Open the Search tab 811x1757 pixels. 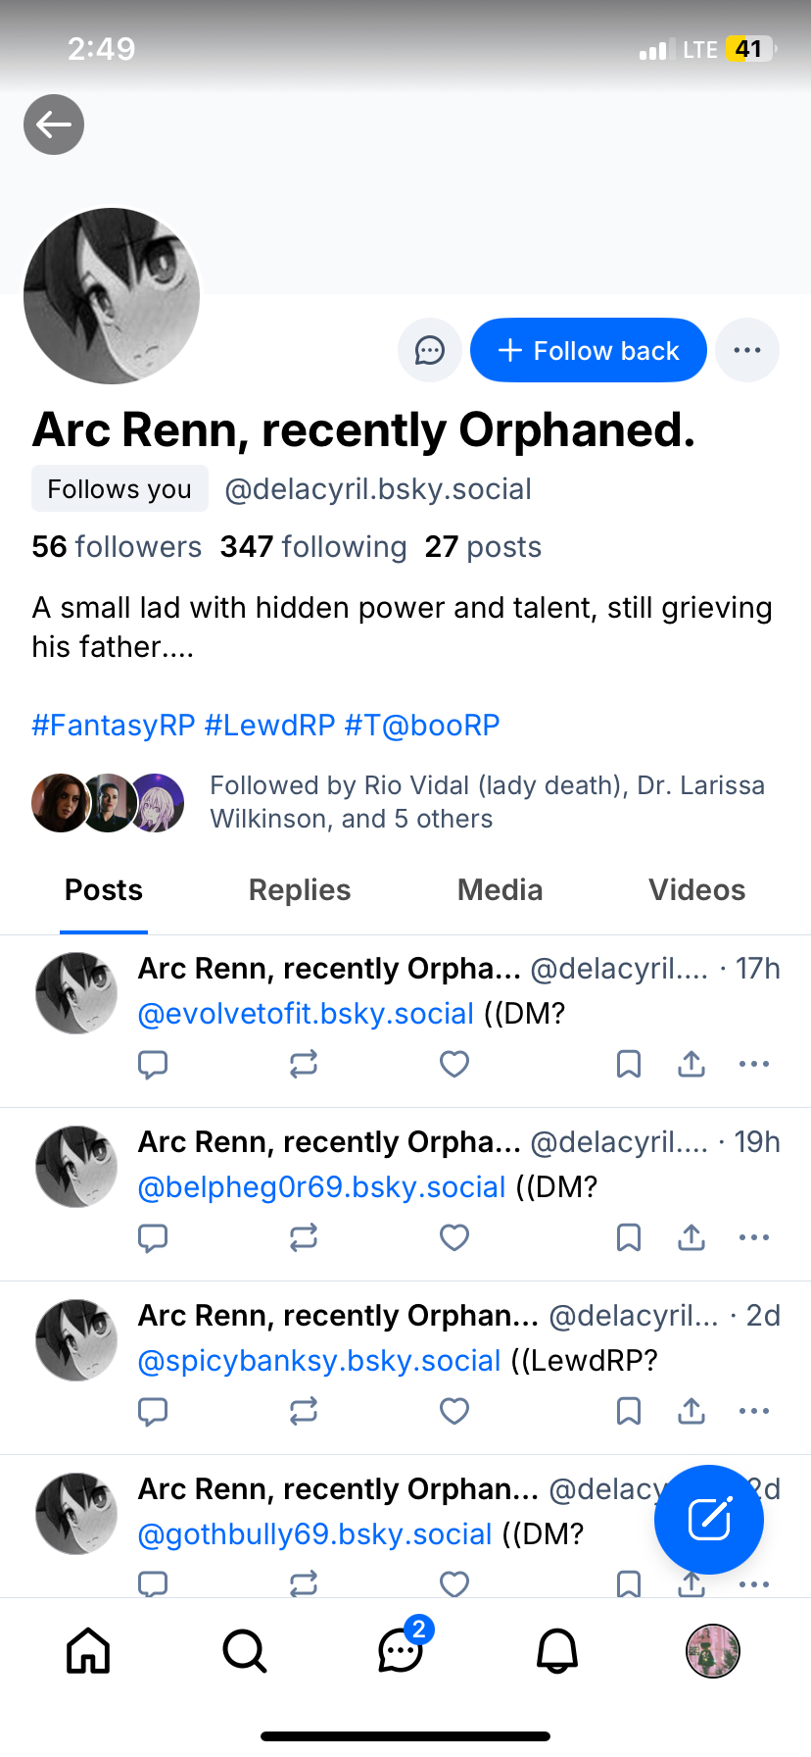(244, 1650)
